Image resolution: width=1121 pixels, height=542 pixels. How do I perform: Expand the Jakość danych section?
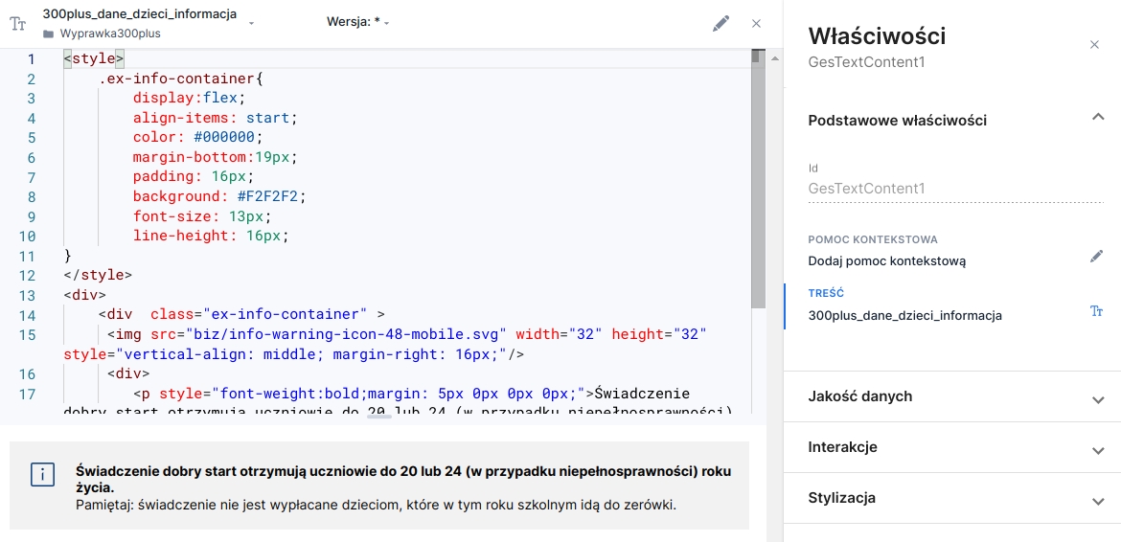pyautogui.click(x=1098, y=397)
